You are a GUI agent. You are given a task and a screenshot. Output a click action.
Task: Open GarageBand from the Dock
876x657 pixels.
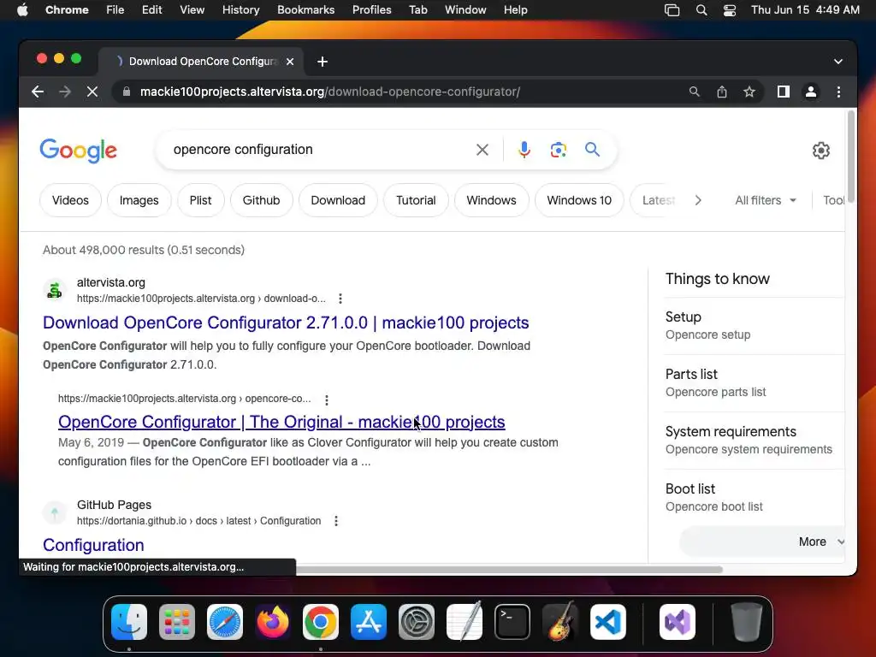coord(560,622)
